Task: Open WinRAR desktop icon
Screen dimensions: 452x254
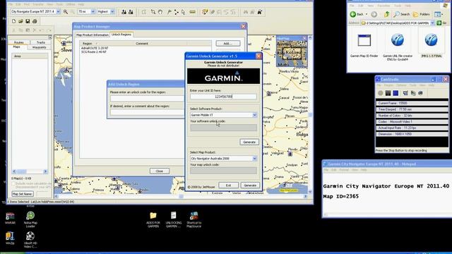Action: click(10, 218)
